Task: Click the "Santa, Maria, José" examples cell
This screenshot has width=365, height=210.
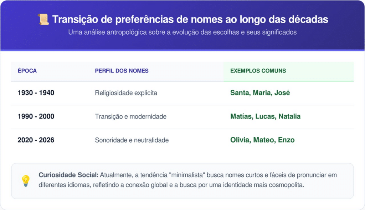Action: 260,93
